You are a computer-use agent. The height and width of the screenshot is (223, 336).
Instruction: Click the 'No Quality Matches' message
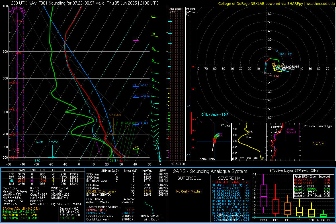pyautogui.click(x=189, y=191)
